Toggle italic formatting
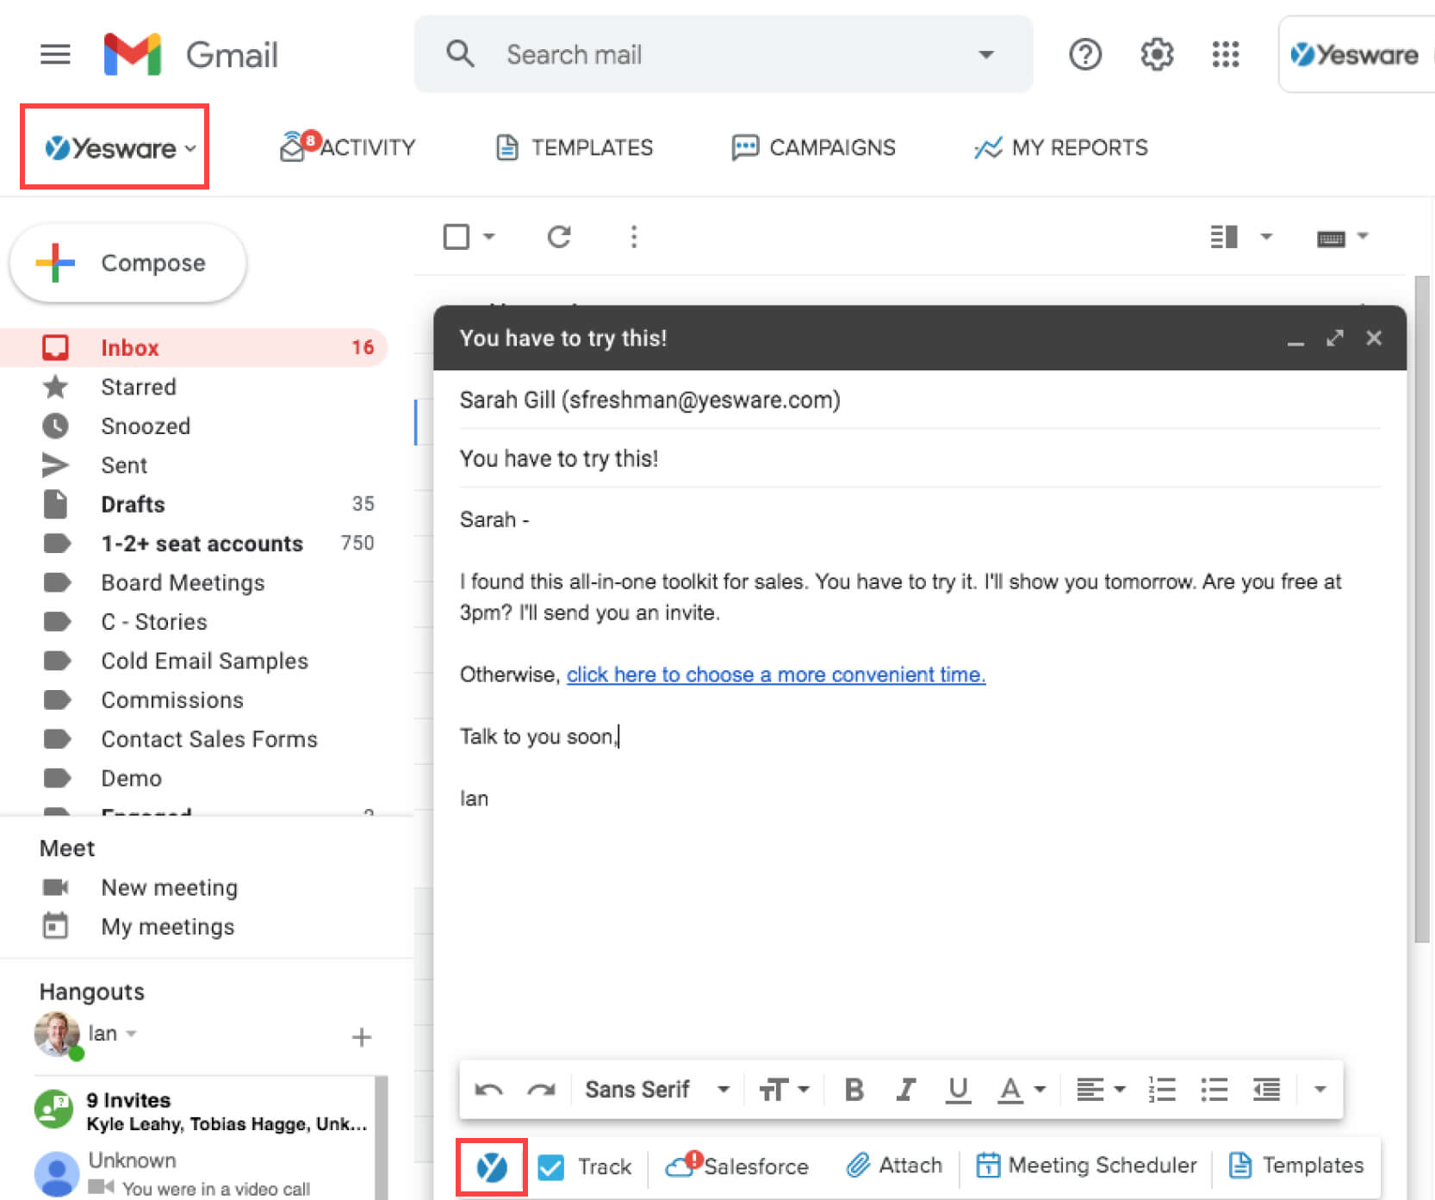1435x1200 pixels. pos(905,1090)
